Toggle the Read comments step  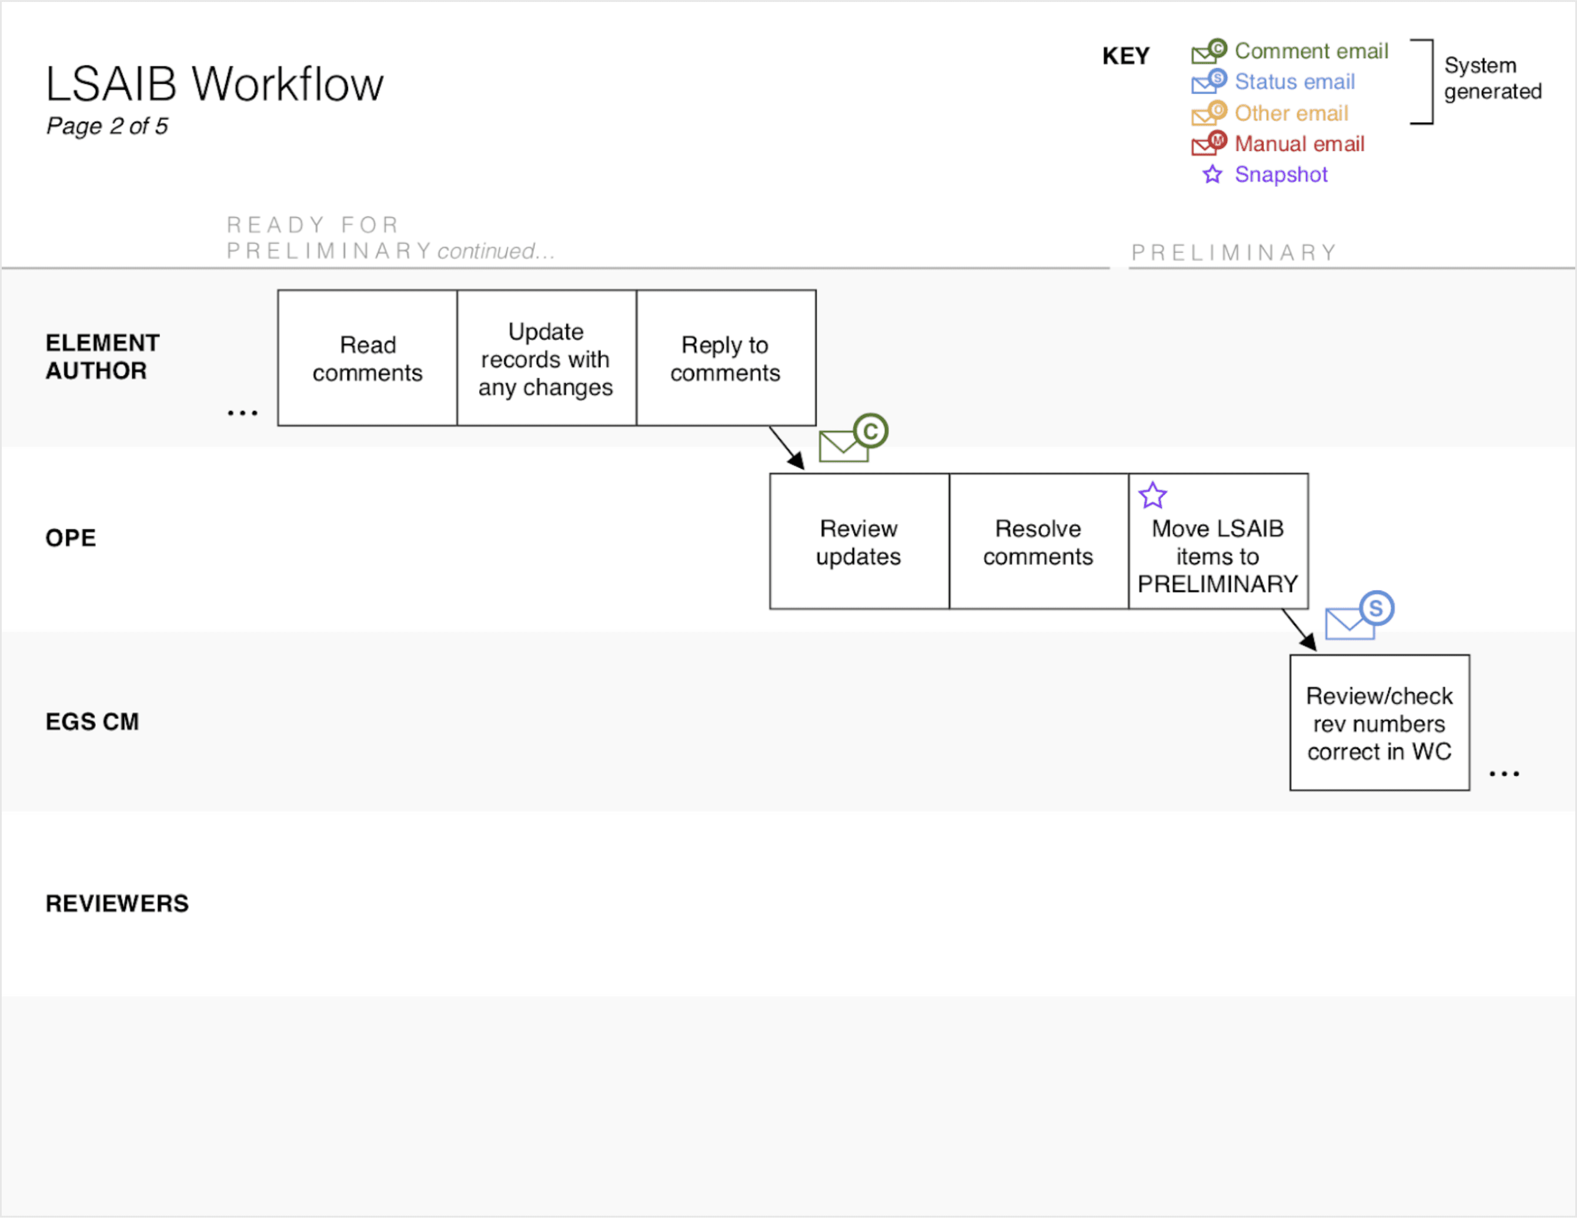[367, 358]
